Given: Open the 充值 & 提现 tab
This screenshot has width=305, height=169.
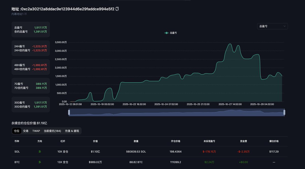Looking at the screenshot, I should [x=72, y=131].
